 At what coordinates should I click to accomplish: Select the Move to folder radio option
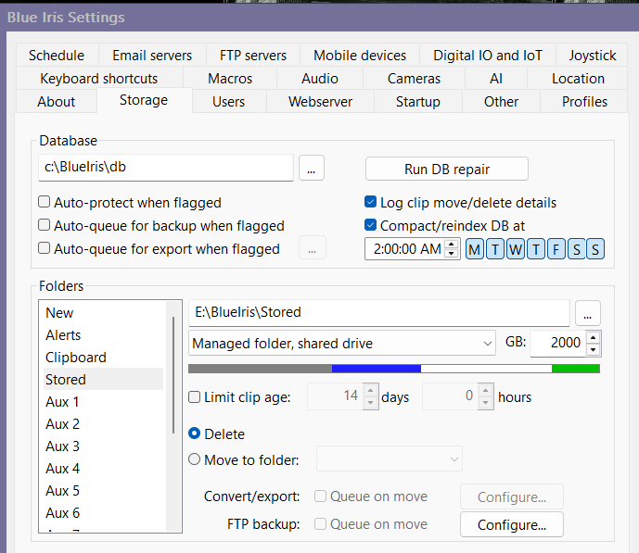(x=195, y=459)
